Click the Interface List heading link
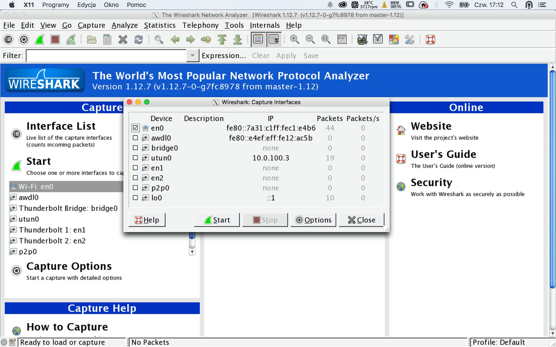 click(x=61, y=126)
